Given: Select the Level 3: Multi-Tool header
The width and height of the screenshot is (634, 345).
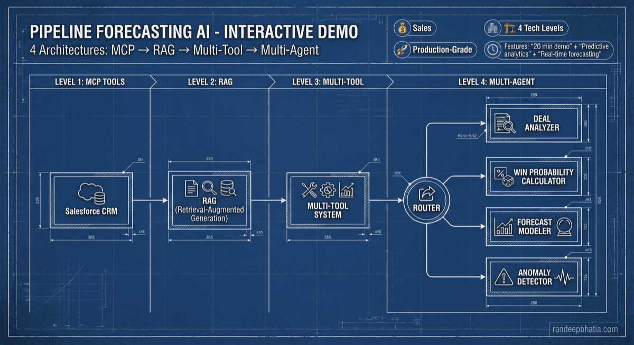Looking at the screenshot, I should point(328,81).
